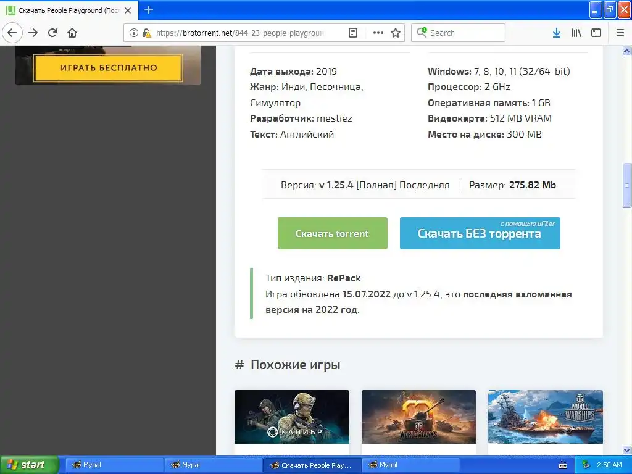Image resolution: width=632 pixels, height=474 pixels.
Task: Open the hamburger application menu
Action: [620, 33]
